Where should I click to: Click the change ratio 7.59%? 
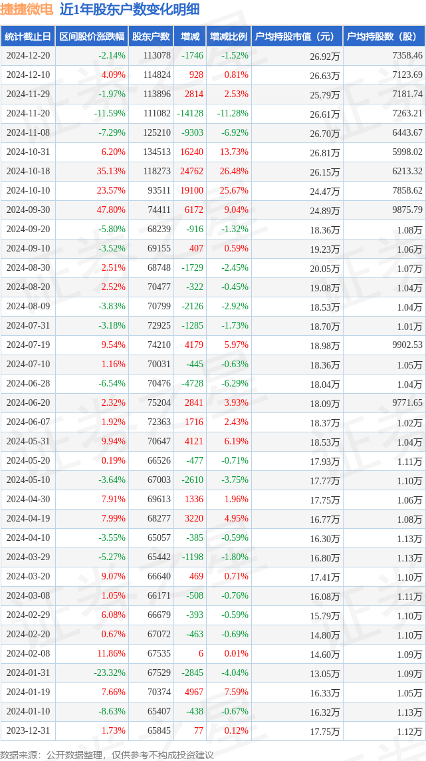pos(236,692)
